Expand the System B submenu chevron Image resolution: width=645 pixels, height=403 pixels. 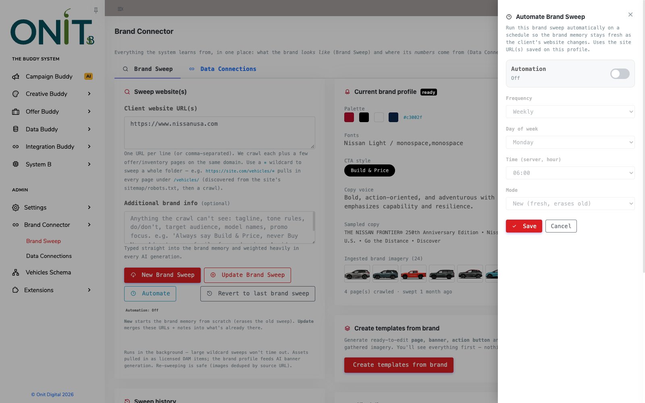coord(89,164)
